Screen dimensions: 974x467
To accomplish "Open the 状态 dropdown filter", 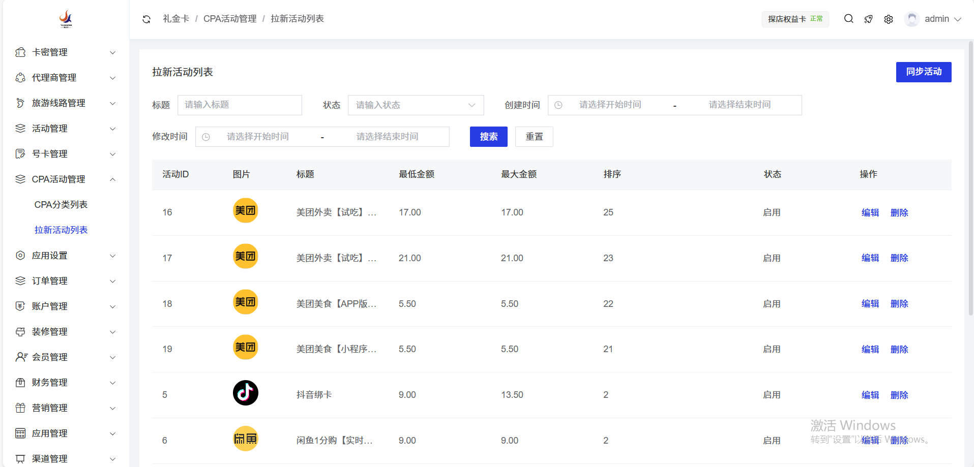I will click(415, 105).
